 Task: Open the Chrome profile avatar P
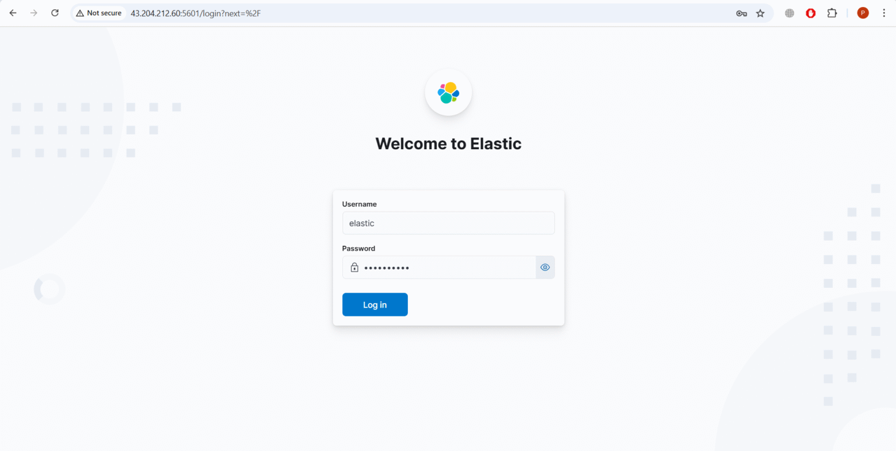pyautogui.click(x=863, y=12)
